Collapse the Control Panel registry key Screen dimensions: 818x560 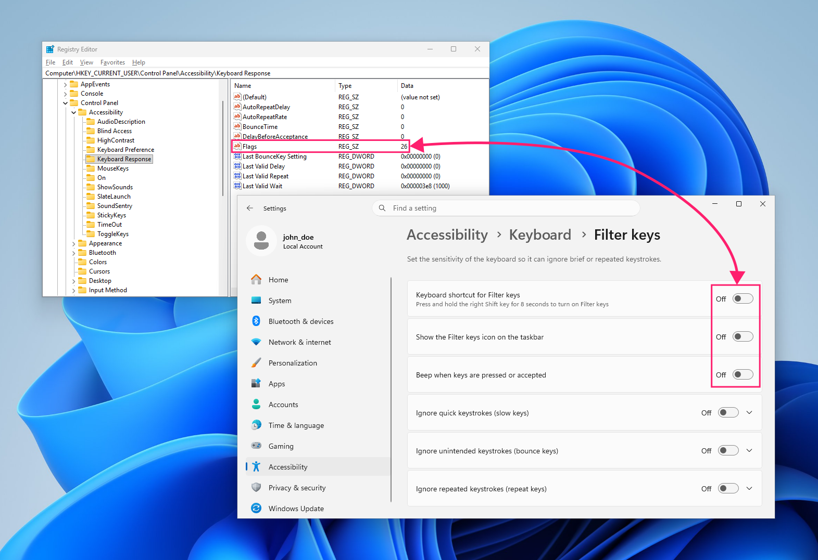[x=66, y=103]
